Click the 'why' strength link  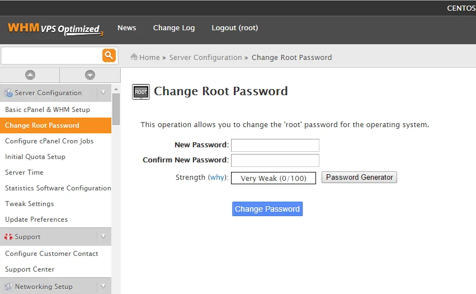point(217,178)
